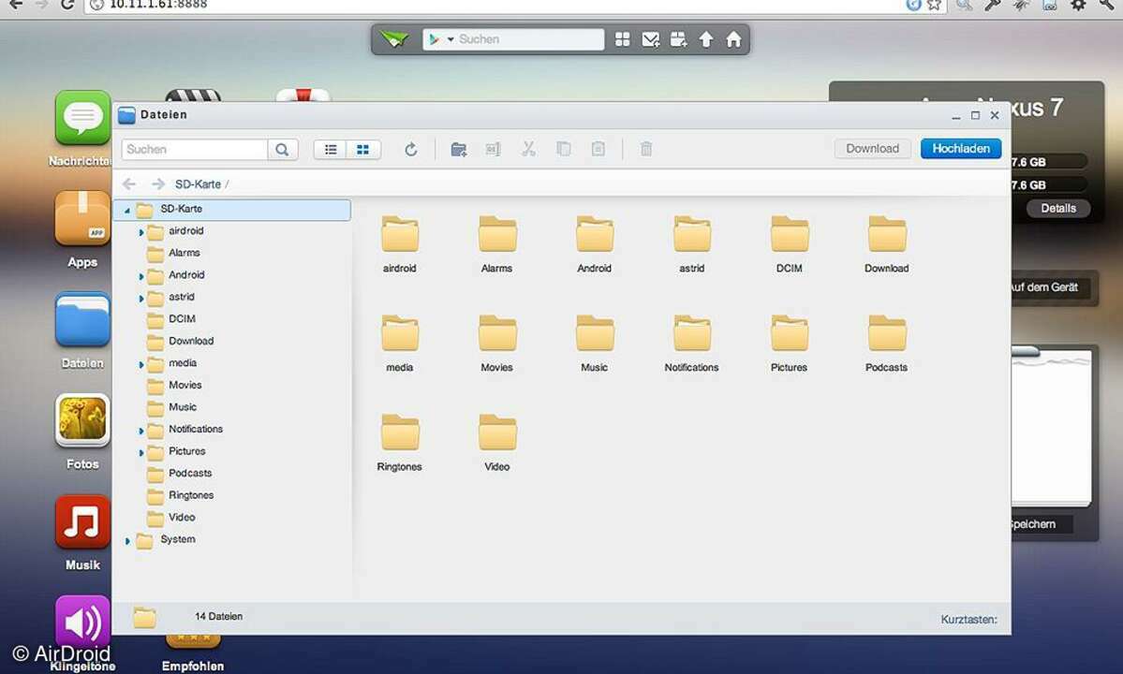Click the trash delete icon
Viewport: 1123px width, 674px height.
tap(645, 149)
